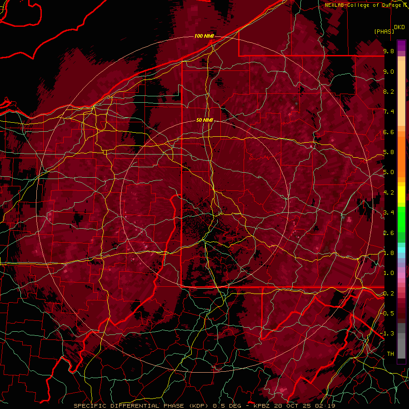
Task: Click the 4.2 value on the scale
Action: click(x=389, y=193)
